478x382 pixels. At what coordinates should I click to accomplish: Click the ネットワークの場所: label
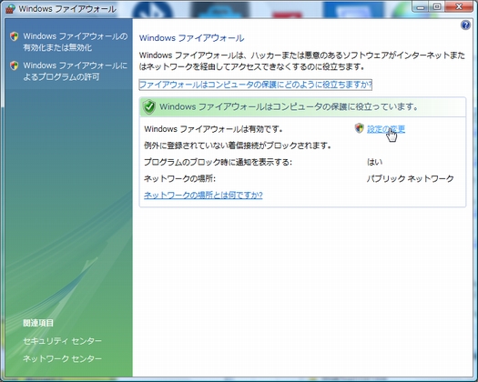179,178
